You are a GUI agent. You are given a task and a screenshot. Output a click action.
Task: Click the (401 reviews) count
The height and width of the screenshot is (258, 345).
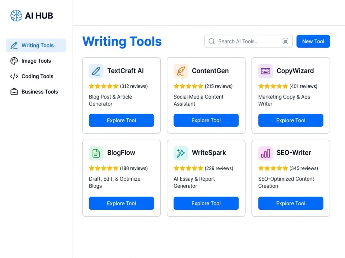click(304, 86)
